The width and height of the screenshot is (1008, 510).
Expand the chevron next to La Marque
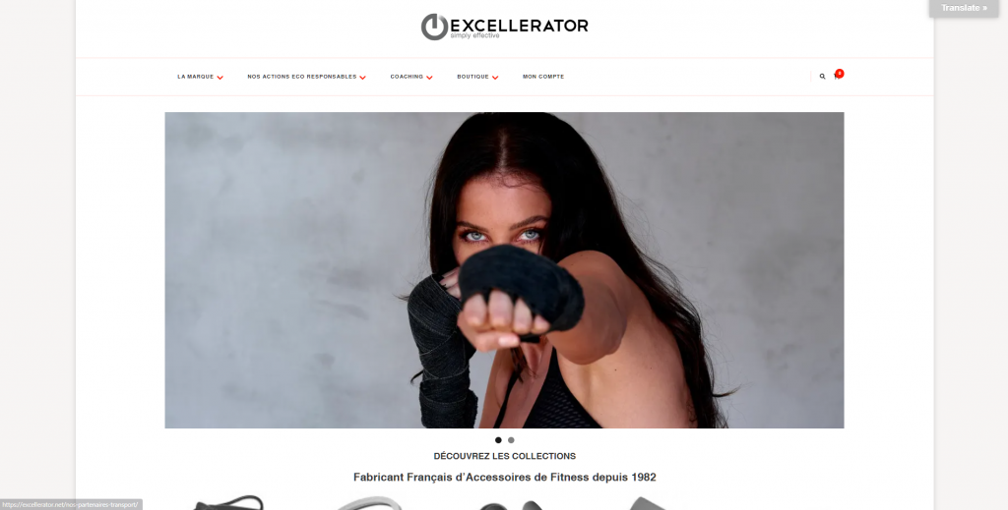[x=220, y=78]
